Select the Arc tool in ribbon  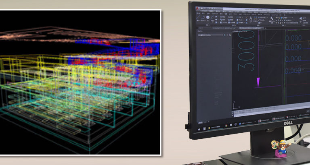(x=212, y=18)
